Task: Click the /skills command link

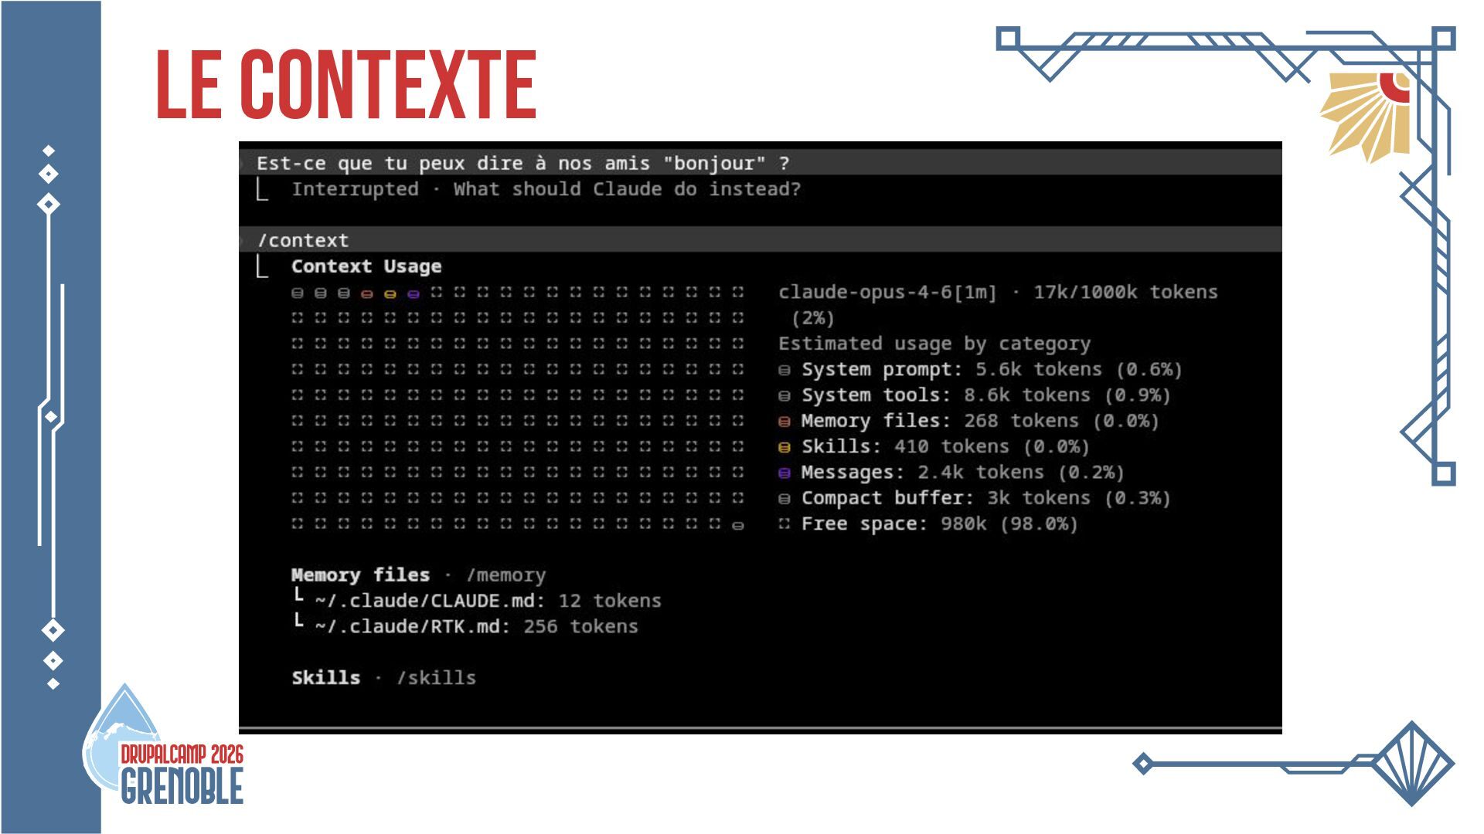Action: tap(436, 678)
